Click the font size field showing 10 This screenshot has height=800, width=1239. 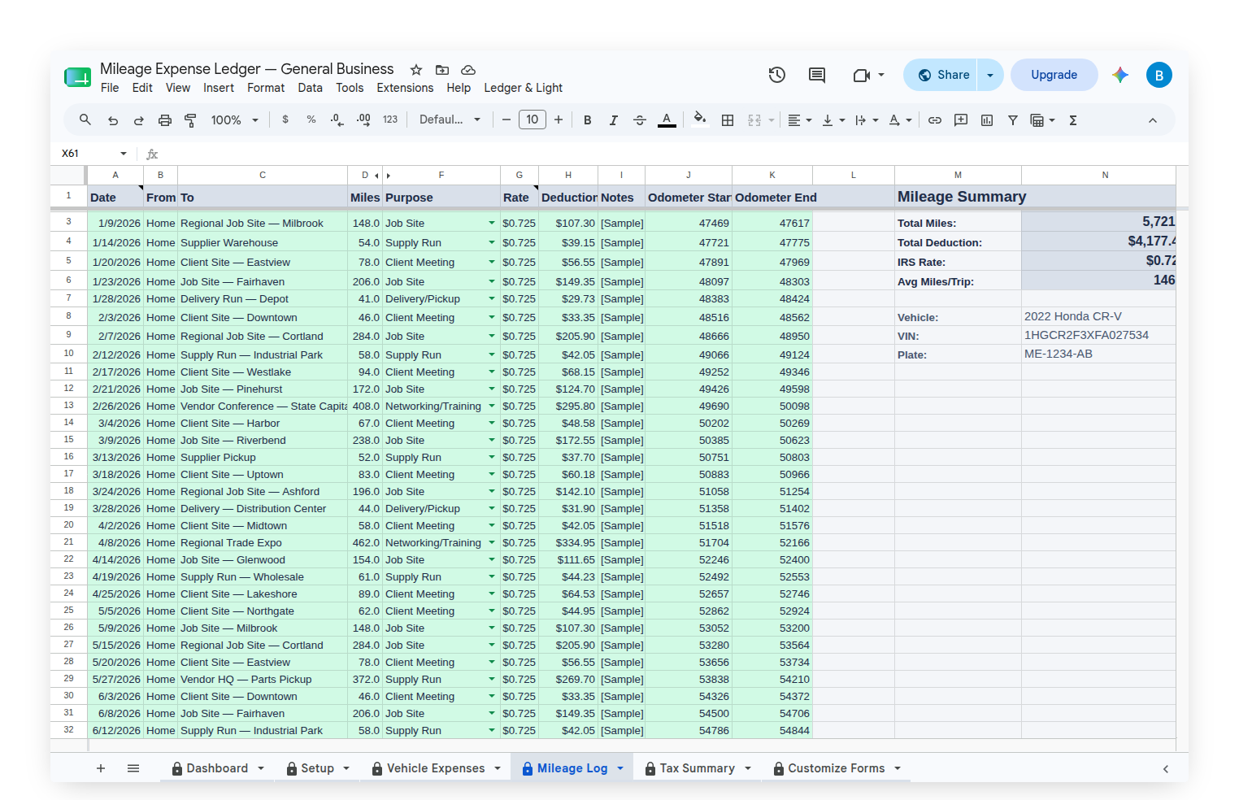coord(533,120)
